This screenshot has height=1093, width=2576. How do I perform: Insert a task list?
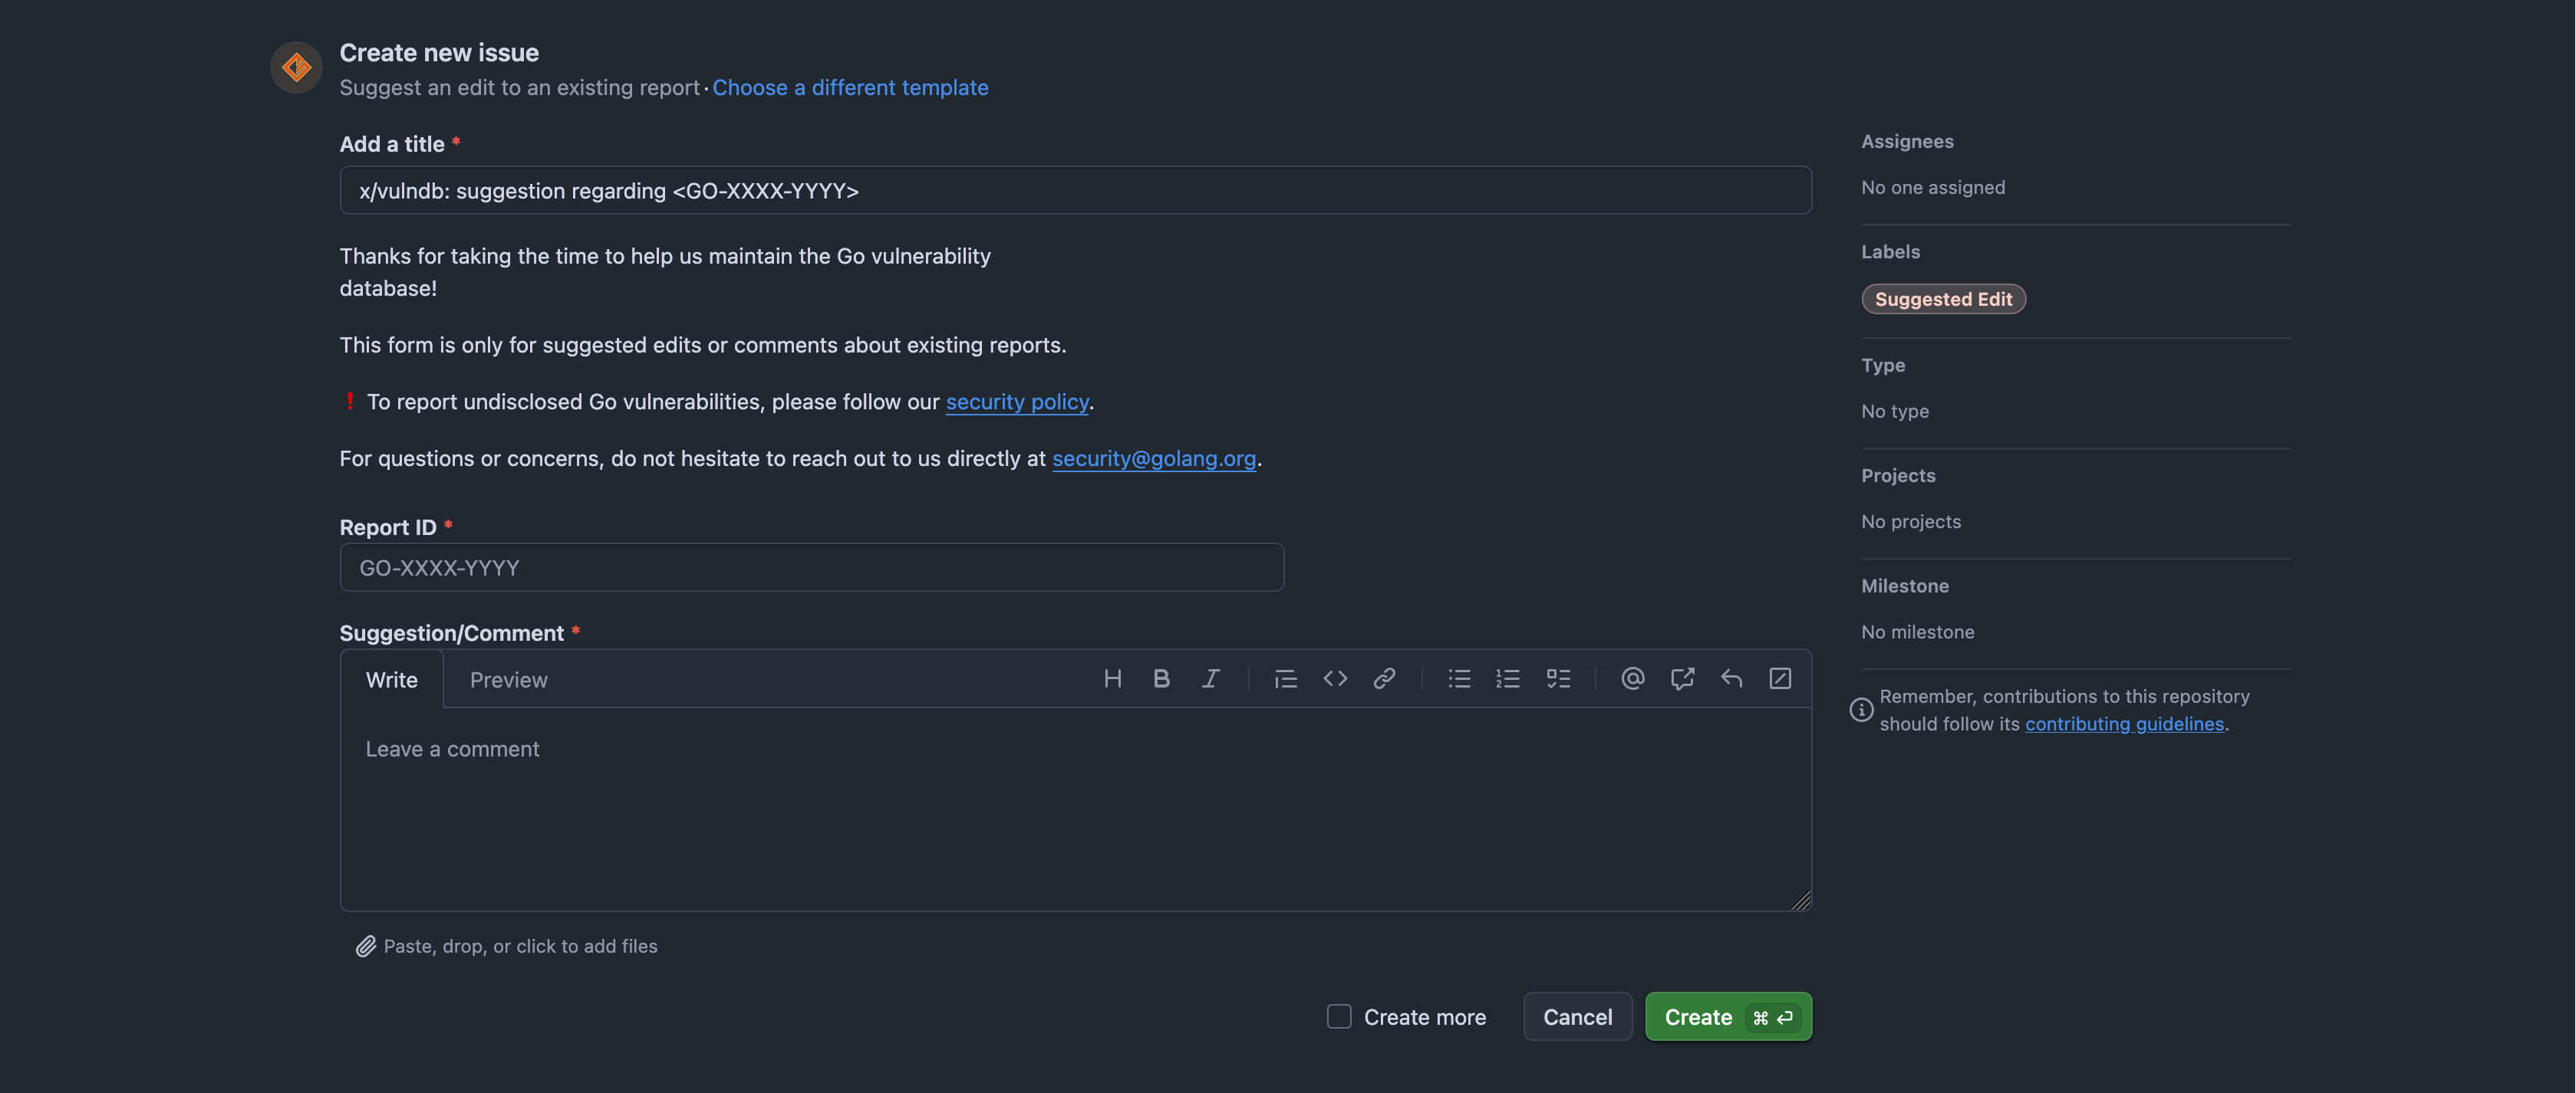[x=1558, y=678]
